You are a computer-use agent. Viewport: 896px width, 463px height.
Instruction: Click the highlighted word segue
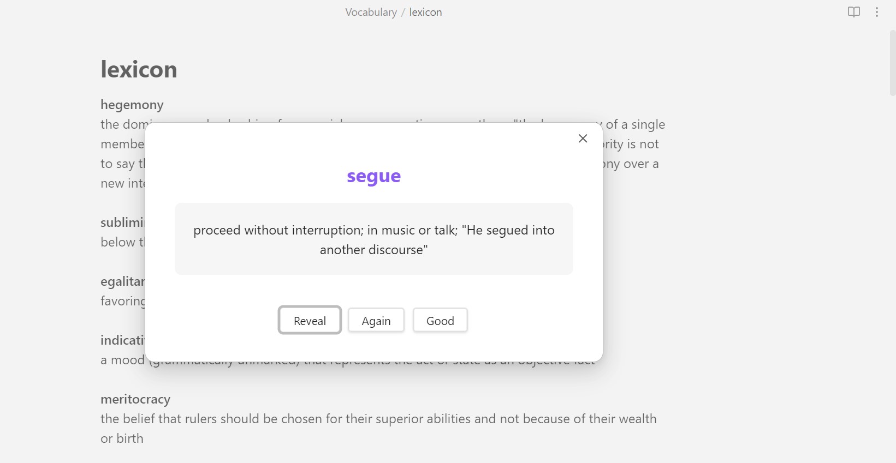(373, 176)
